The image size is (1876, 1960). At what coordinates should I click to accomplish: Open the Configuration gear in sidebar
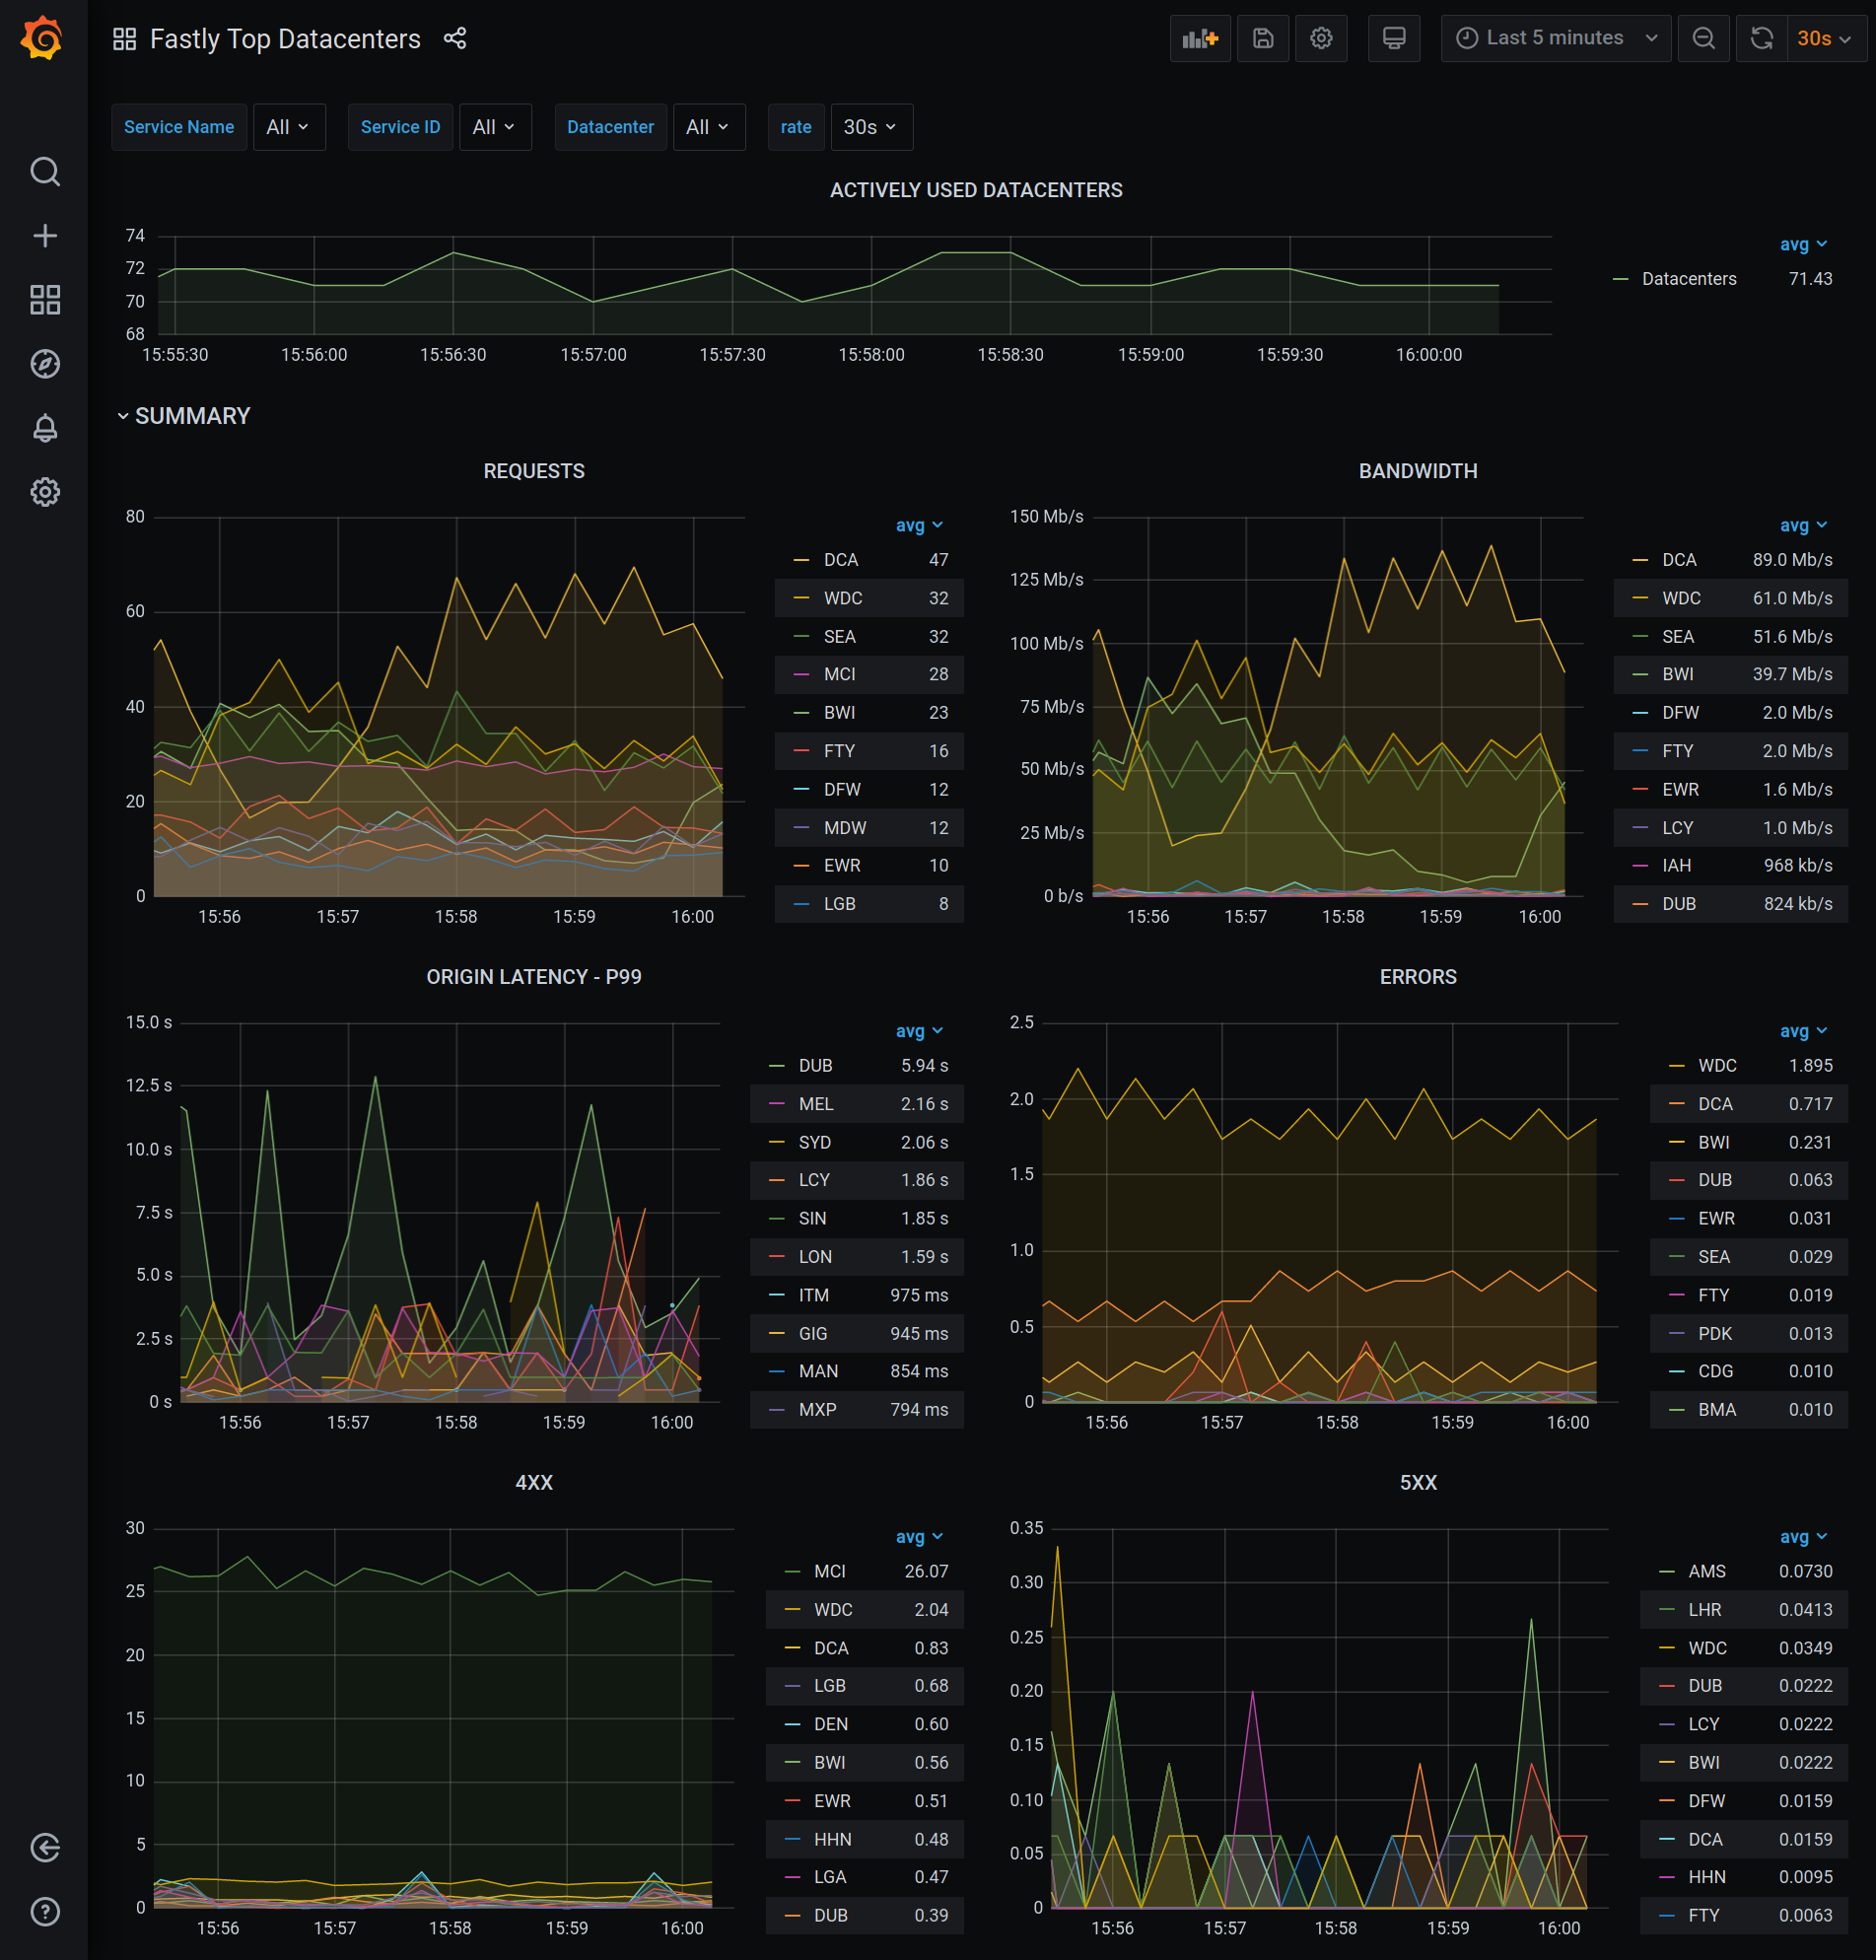click(x=45, y=492)
